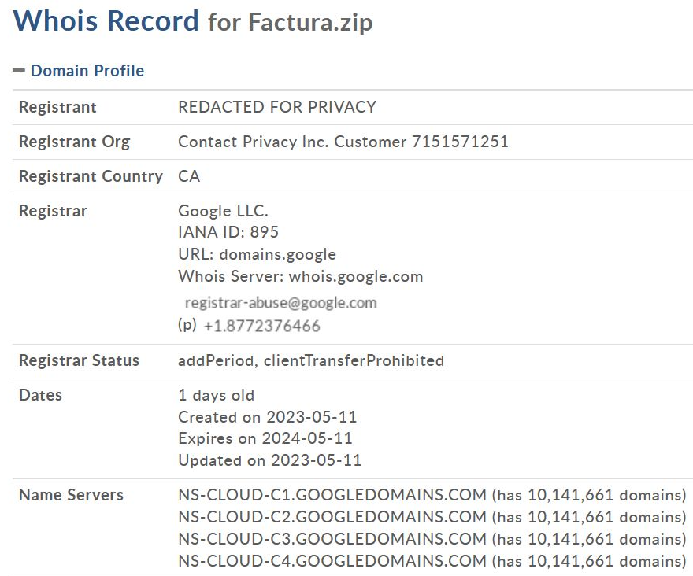Viewport: 693px width, 576px height.
Task: Click the Registrar row label
Action: click(53, 211)
